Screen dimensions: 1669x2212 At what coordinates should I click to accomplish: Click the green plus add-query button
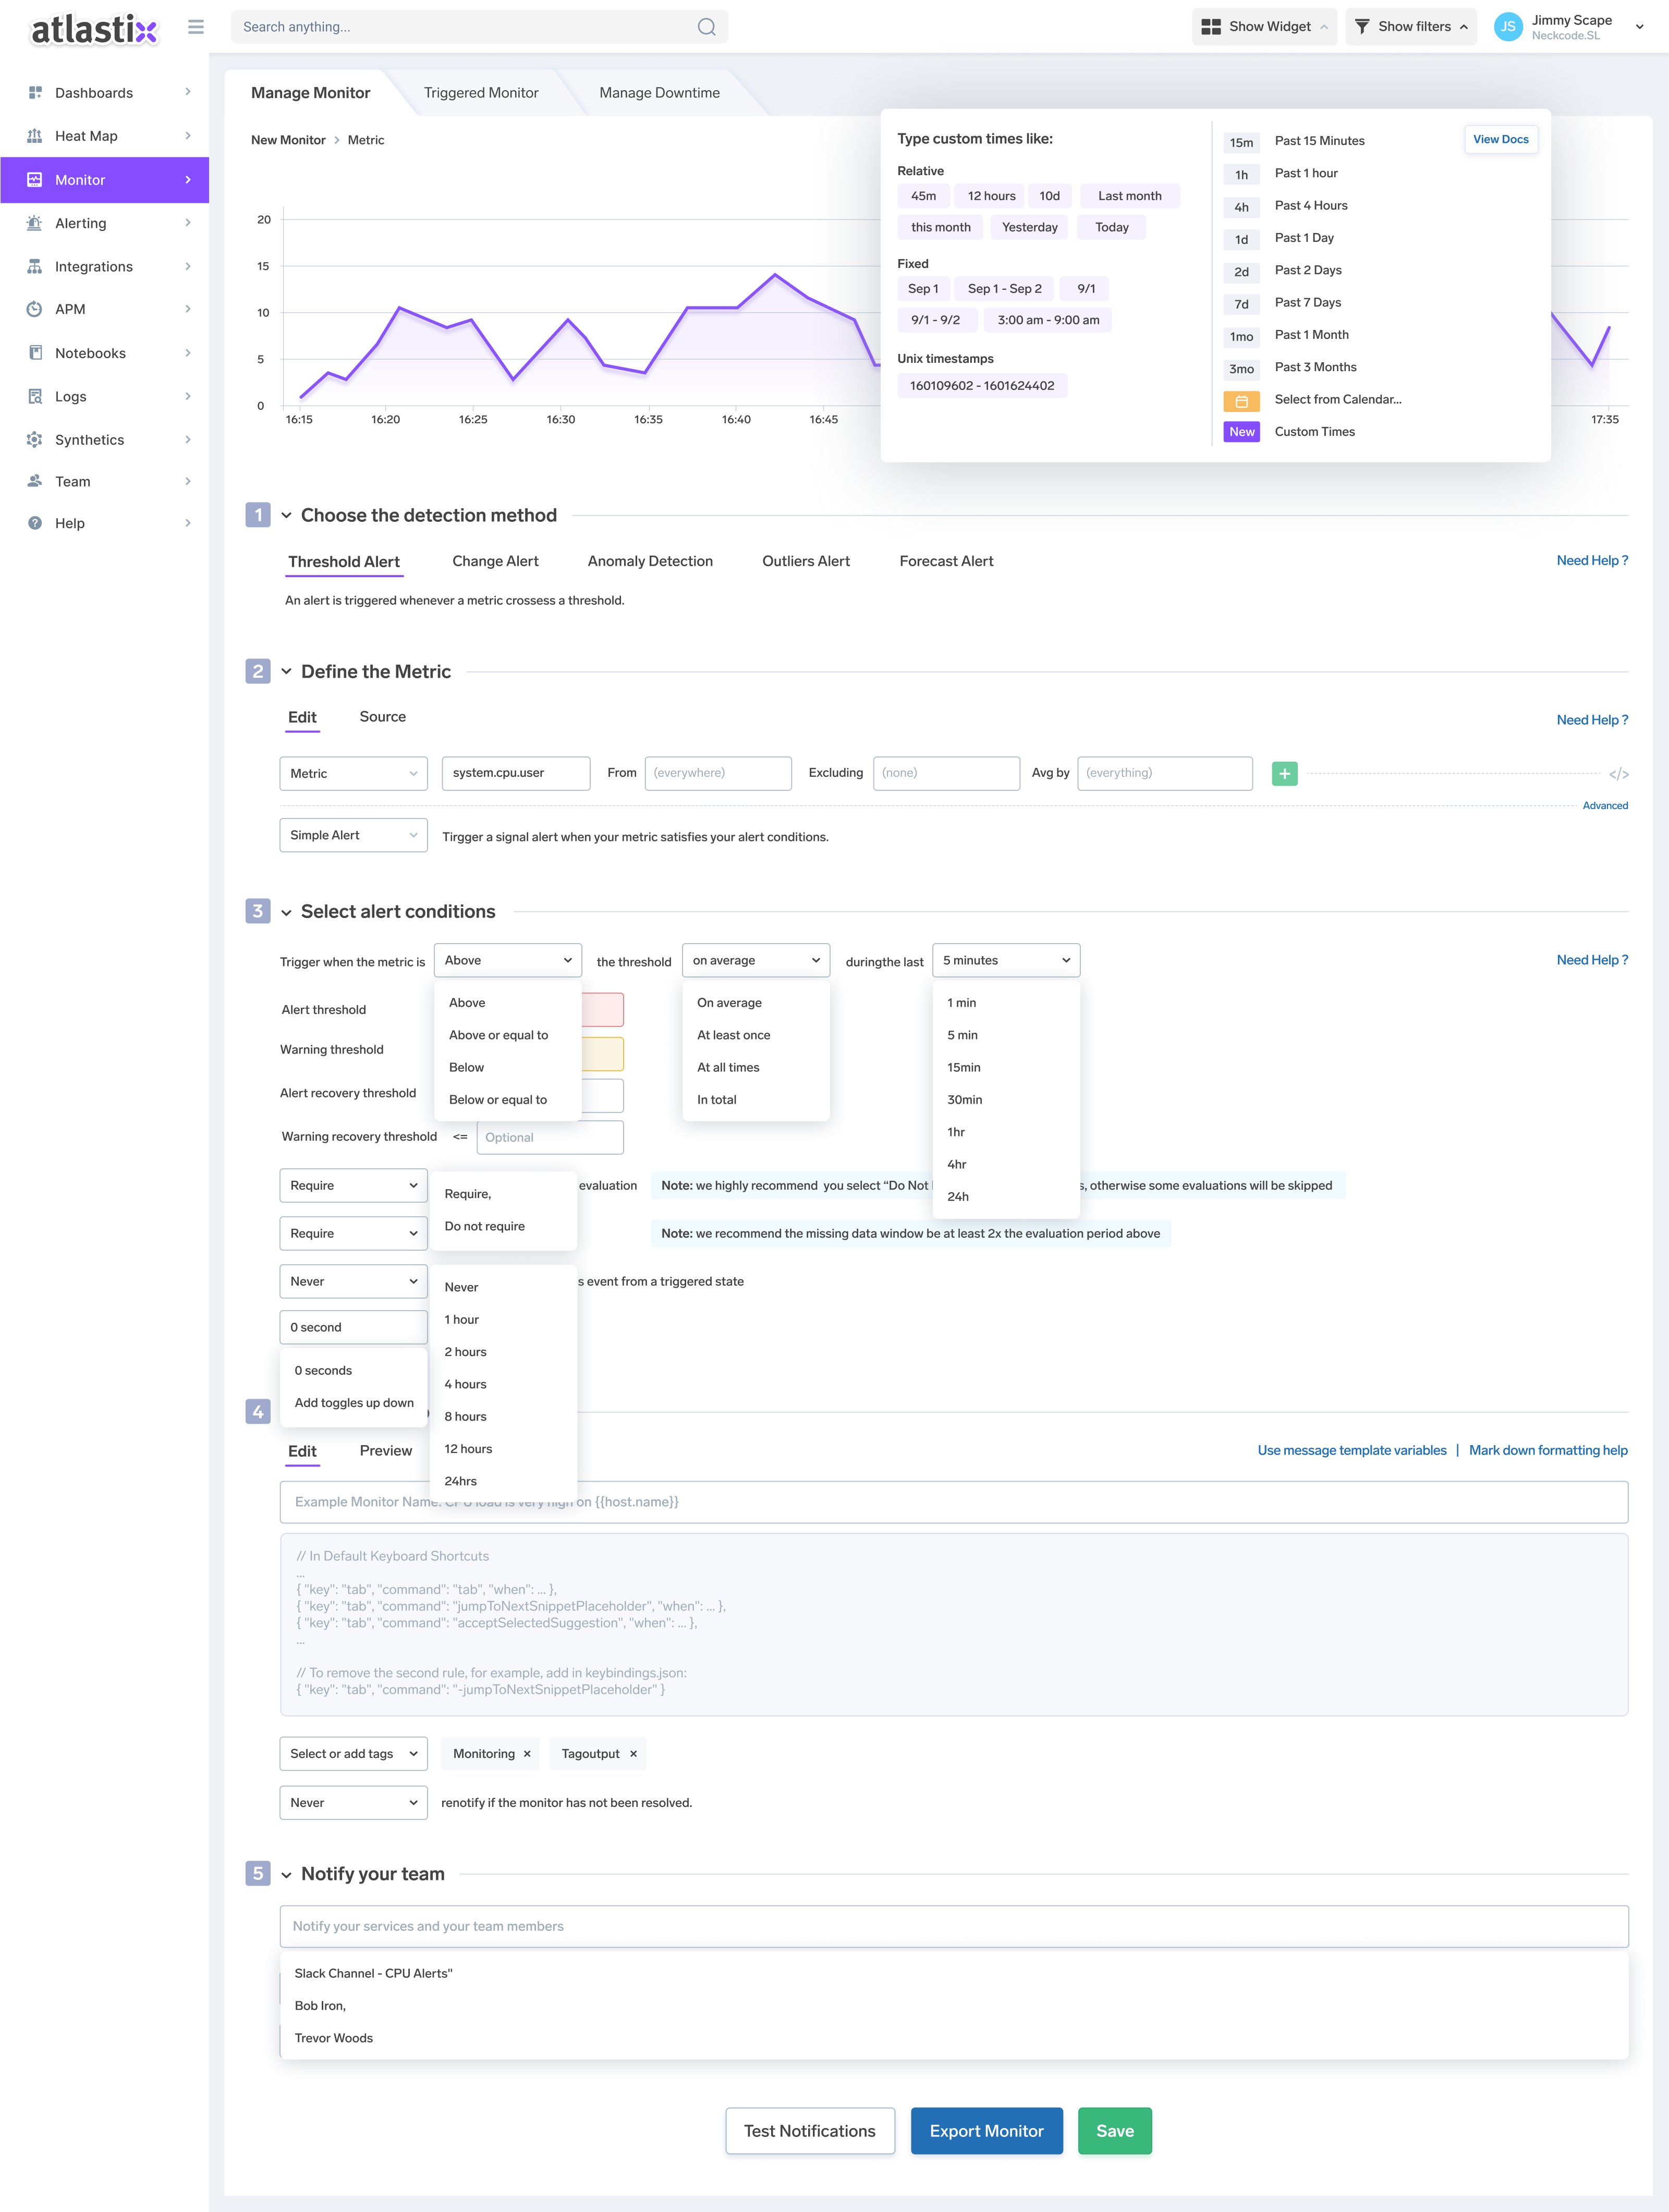pyautogui.click(x=1284, y=773)
